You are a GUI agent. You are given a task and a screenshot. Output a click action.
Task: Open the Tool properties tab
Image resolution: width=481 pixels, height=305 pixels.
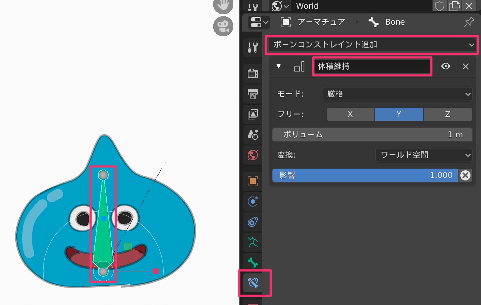[253, 47]
